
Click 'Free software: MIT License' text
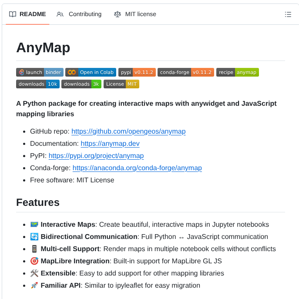coord(72,180)
